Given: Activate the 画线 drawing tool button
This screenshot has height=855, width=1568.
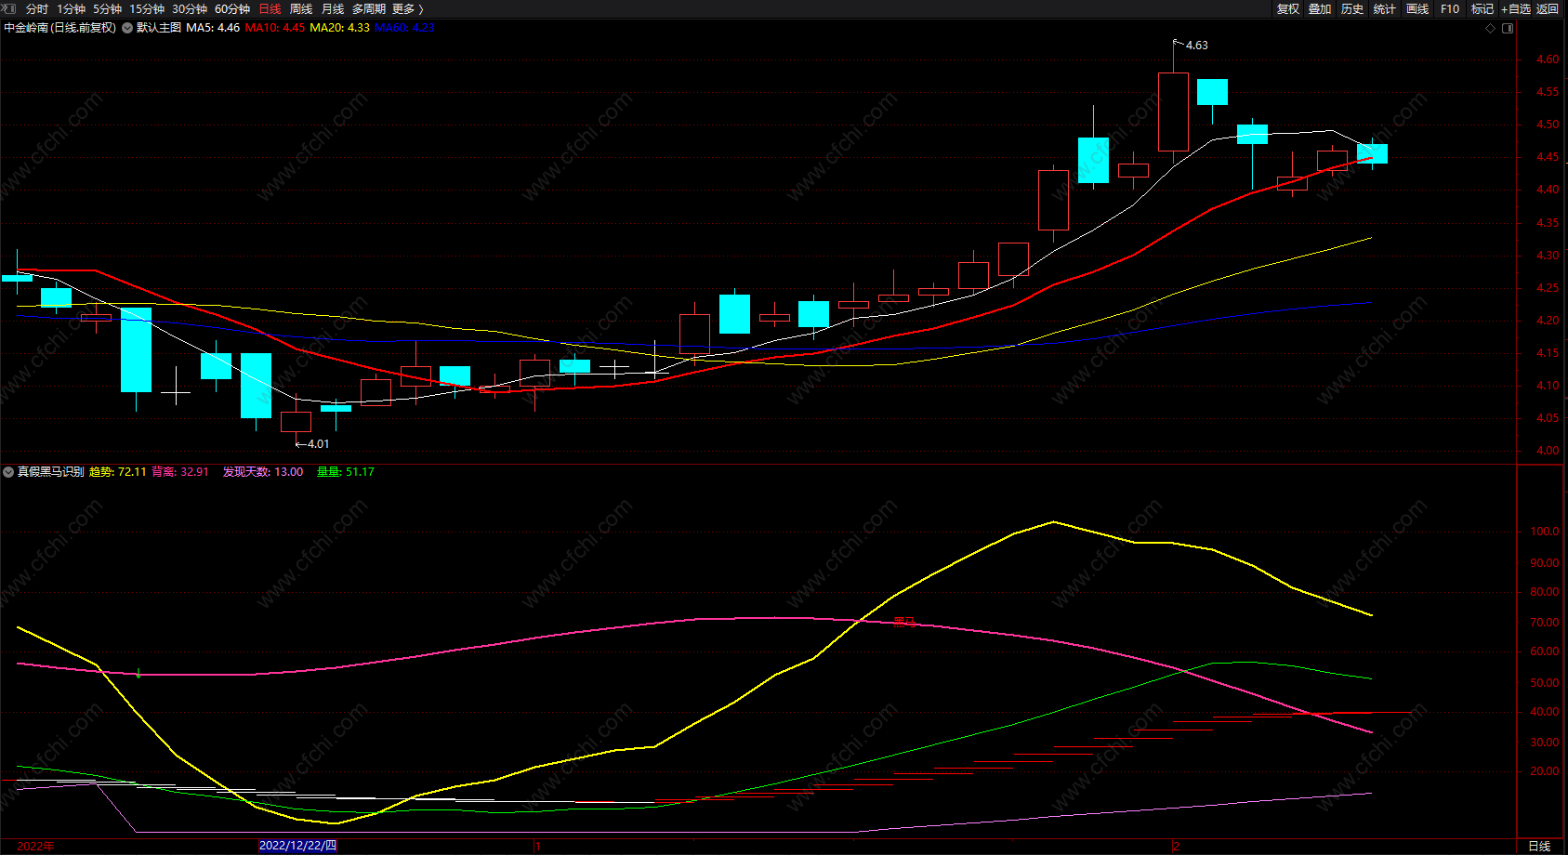Looking at the screenshot, I should click(x=1417, y=9).
